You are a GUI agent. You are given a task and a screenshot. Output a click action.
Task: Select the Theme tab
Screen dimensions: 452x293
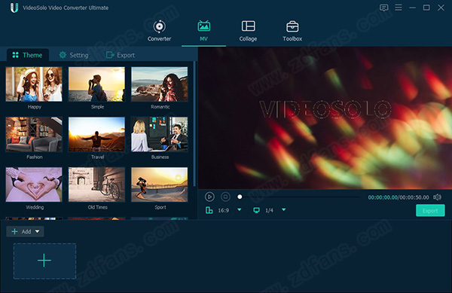tap(28, 55)
